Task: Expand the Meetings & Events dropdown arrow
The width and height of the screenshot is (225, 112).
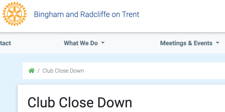Action: coord(217,43)
